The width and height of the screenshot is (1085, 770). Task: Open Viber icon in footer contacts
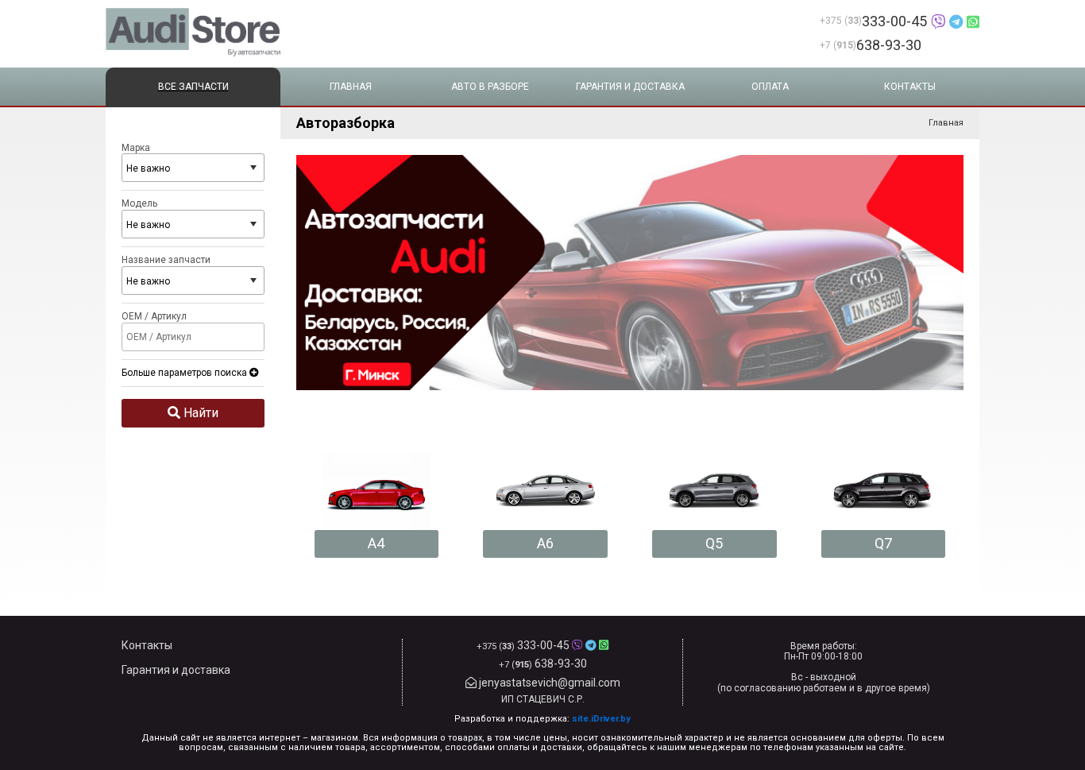click(x=577, y=645)
